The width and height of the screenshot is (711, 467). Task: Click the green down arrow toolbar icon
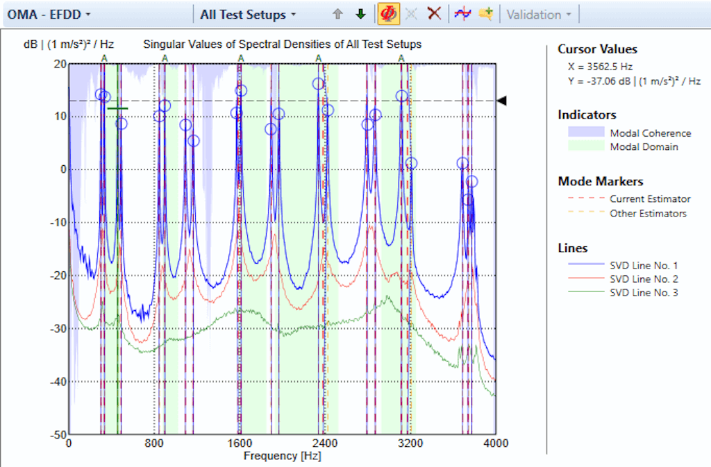(360, 14)
